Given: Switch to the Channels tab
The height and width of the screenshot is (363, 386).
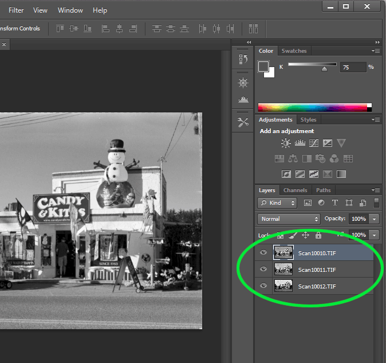Looking at the screenshot, I should tap(295, 190).
